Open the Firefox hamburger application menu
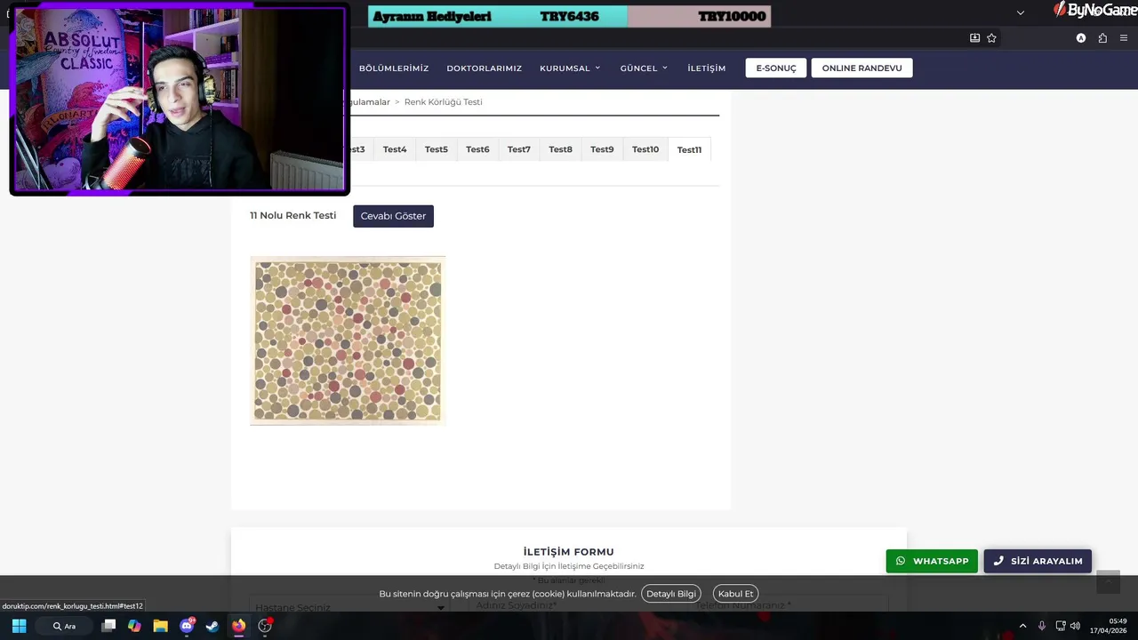Screen dimensions: 1138x640 (1124, 38)
